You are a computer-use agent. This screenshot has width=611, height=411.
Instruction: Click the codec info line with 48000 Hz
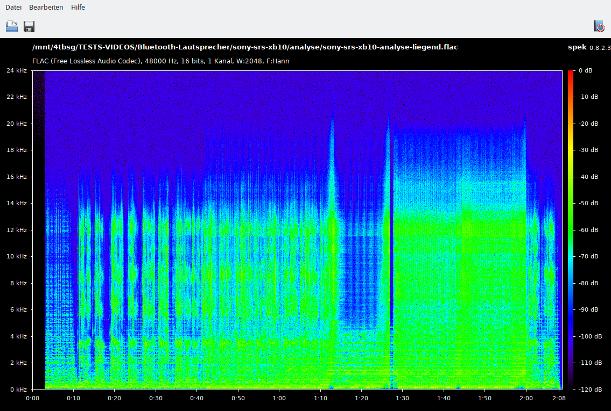point(160,61)
